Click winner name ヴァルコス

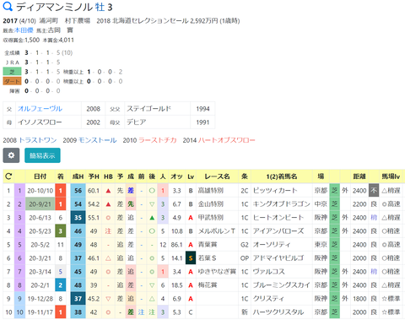(268, 272)
